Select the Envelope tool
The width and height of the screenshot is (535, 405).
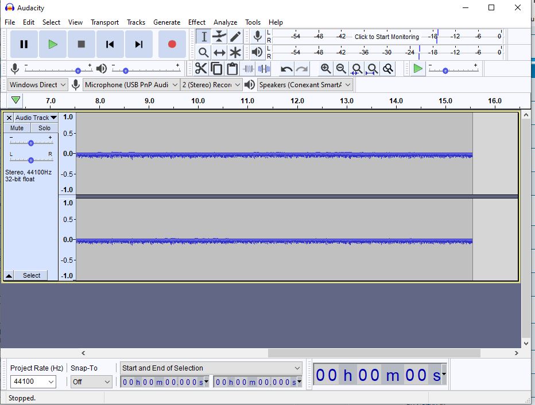coord(219,37)
